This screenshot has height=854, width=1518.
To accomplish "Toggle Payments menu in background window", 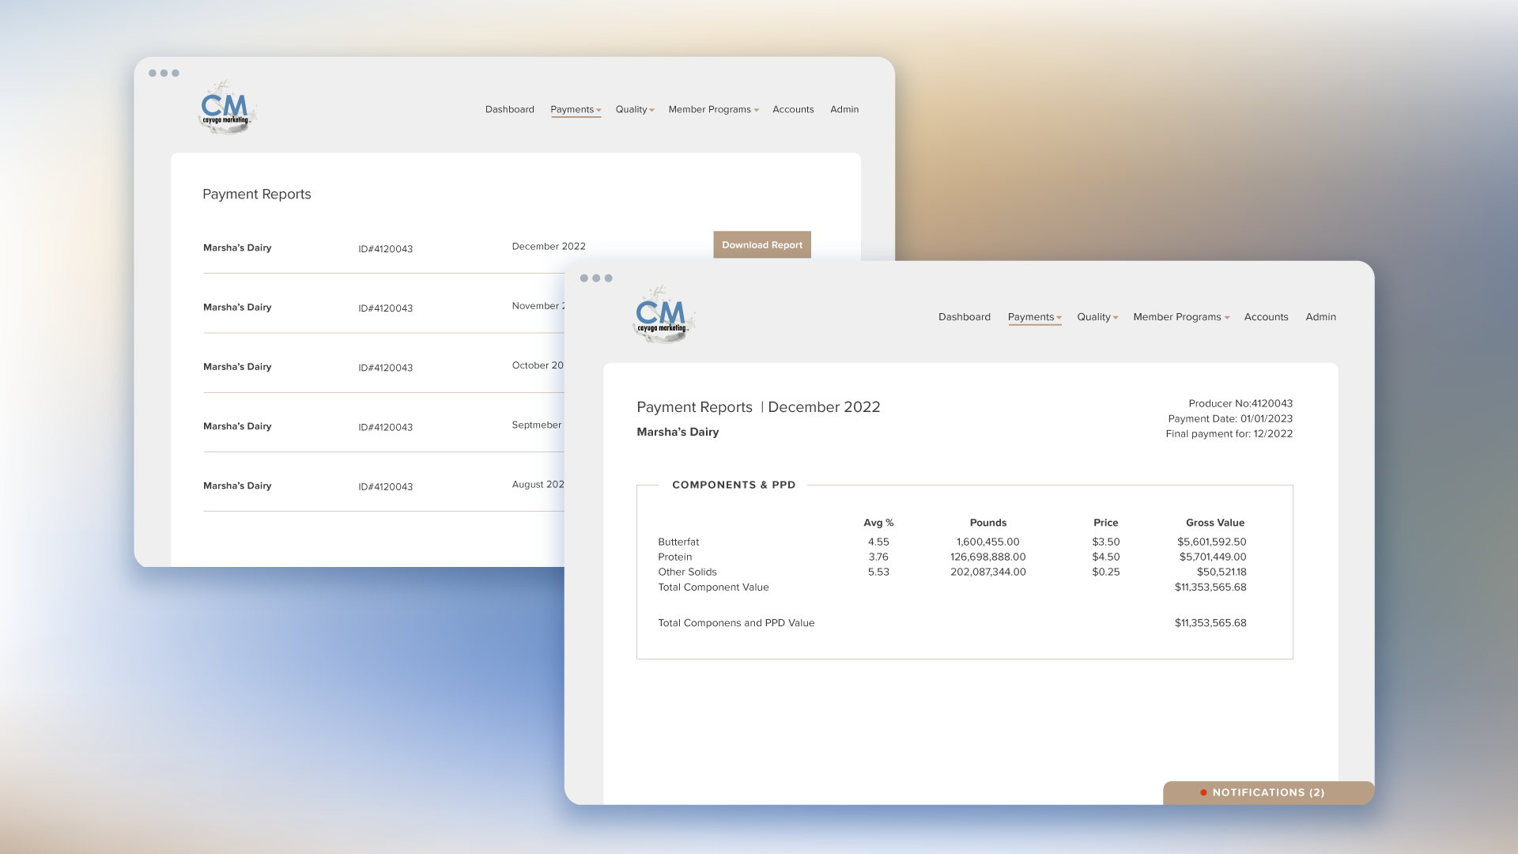I will [x=575, y=109].
